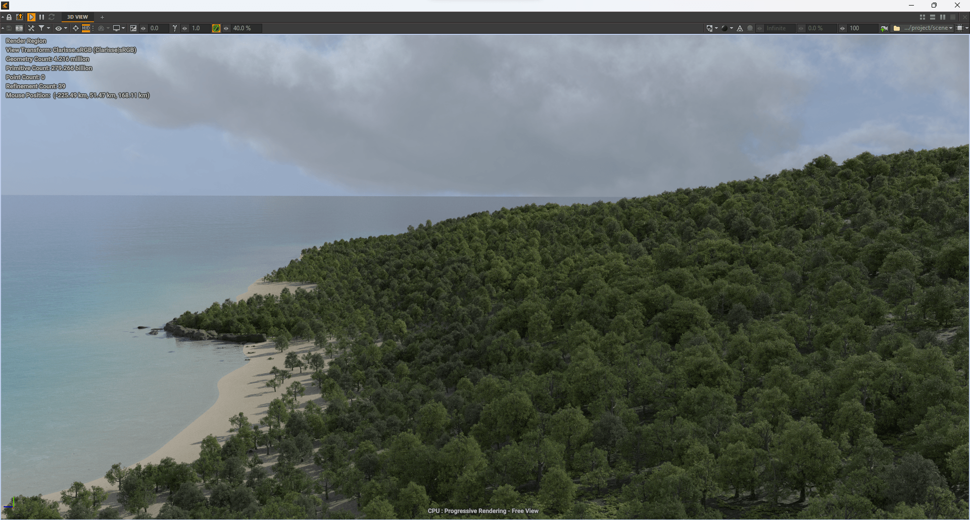Viewport: 970px width, 520px height.
Task: Click the film clip icon in toolbar
Action: tap(19, 28)
